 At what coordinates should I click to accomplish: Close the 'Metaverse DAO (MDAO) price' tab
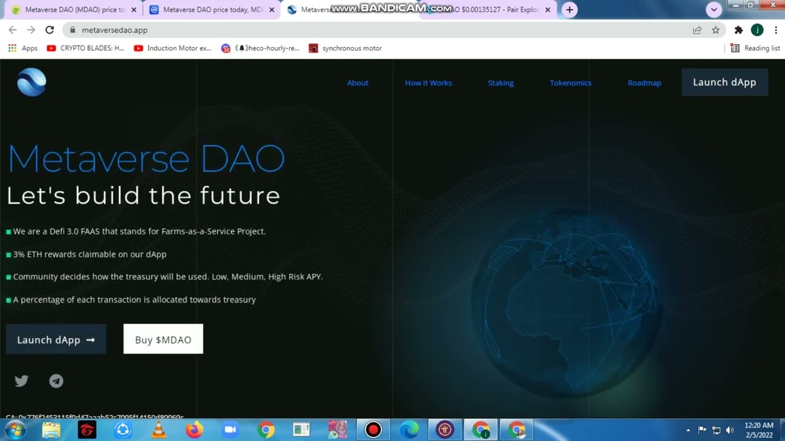tap(133, 10)
